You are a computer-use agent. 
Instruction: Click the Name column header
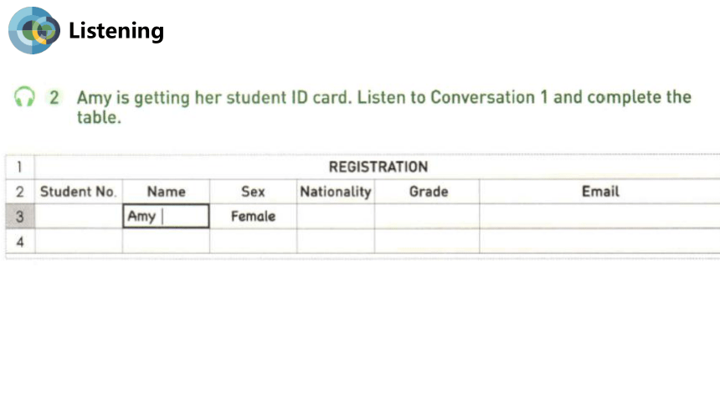coord(166,192)
